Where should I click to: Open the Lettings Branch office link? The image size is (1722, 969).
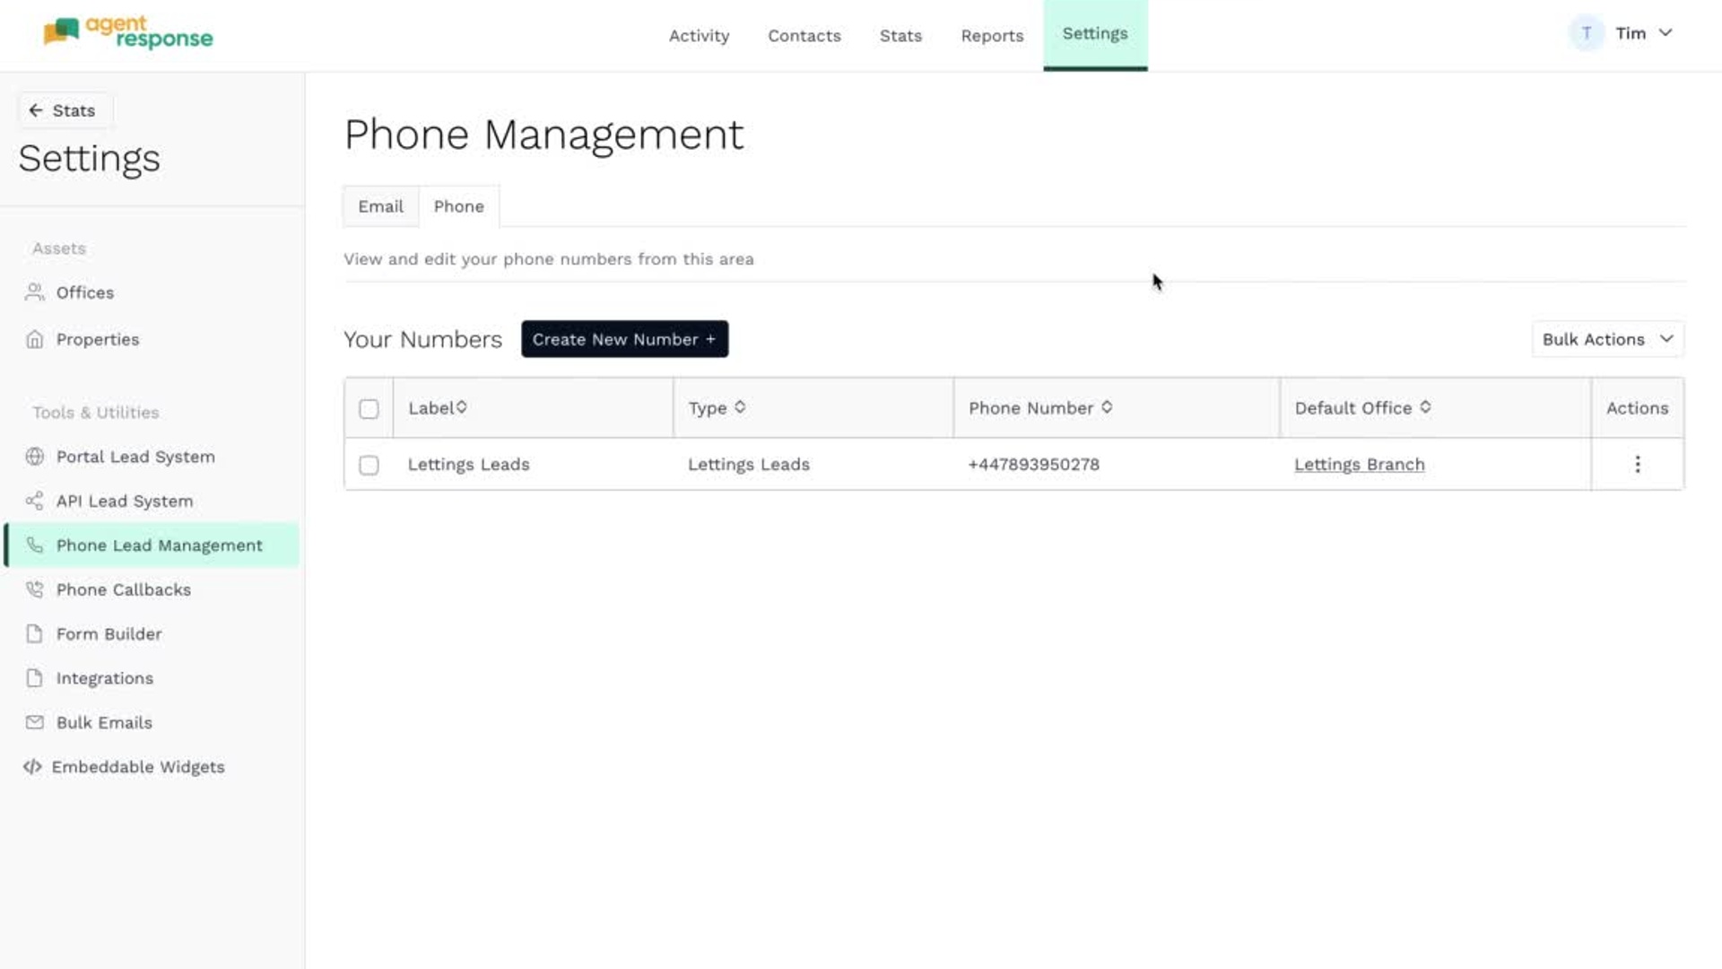1359,465
